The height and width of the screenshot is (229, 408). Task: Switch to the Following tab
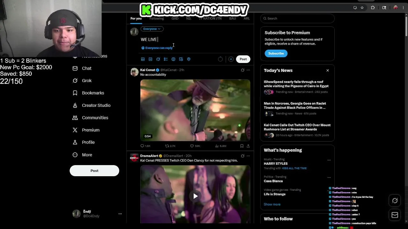157,18
